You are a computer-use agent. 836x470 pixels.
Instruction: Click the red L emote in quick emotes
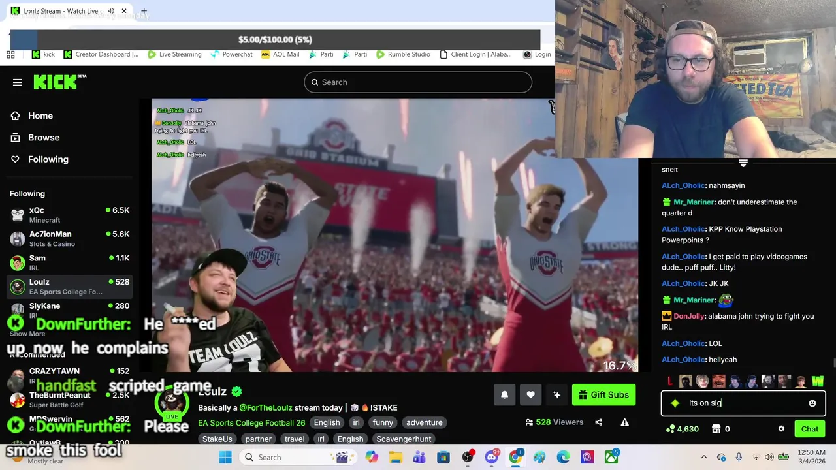(x=669, y=381)
